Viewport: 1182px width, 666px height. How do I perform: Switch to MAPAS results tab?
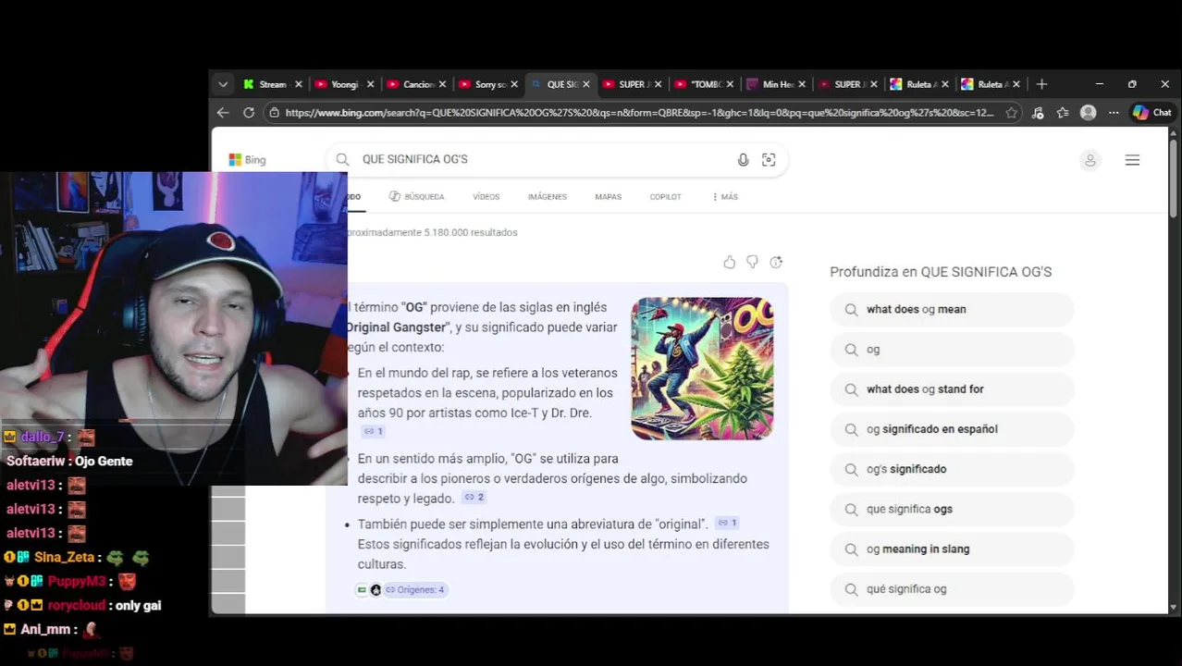[x=608, y=196]
